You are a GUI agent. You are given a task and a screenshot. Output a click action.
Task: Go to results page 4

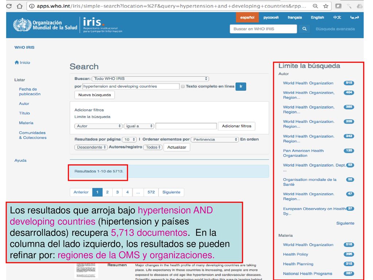pos(127,192)
